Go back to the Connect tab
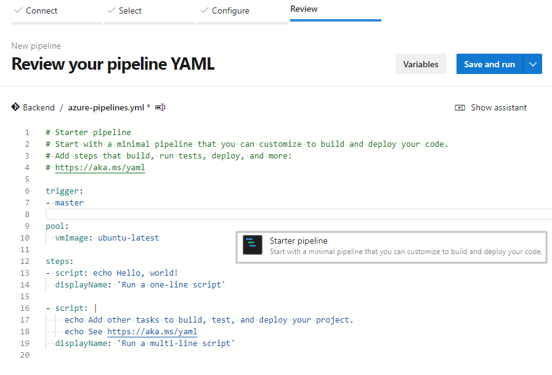Image resolution: width=552 pixels, height=375 pixels. [41, 10]
